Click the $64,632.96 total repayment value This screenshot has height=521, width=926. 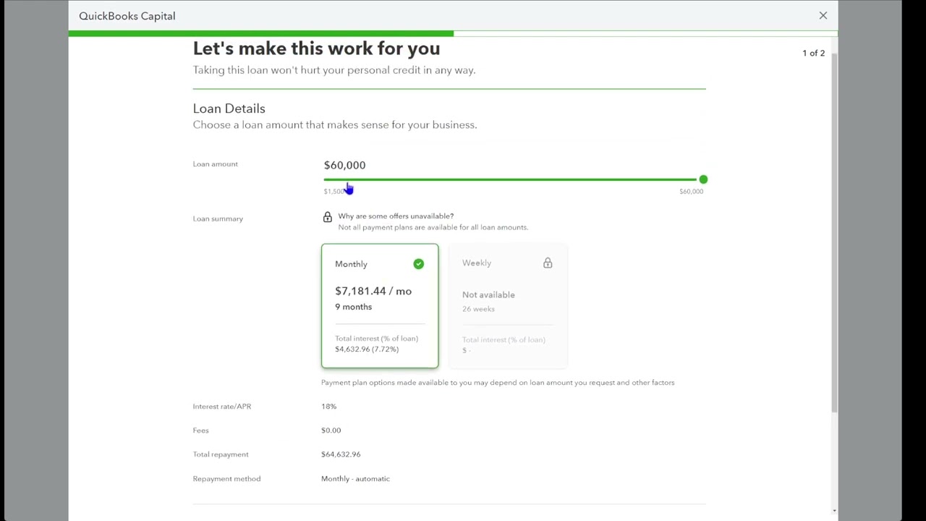point(340,454)
